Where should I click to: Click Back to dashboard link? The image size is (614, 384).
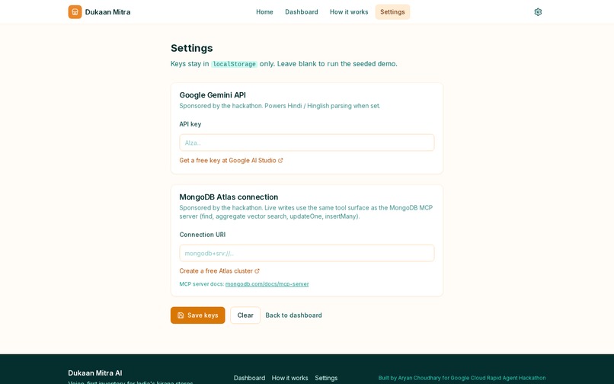(x=294, y=315)
